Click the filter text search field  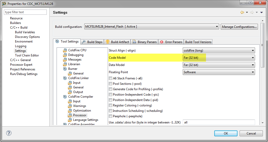pyautogui.click(x=25, y=12)
